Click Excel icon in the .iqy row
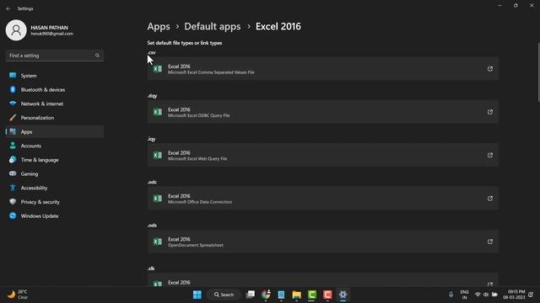 (x=158, y=155)
